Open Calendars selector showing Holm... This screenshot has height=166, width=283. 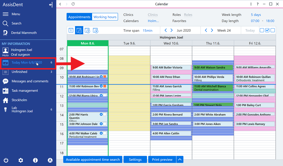pos(153,21)
